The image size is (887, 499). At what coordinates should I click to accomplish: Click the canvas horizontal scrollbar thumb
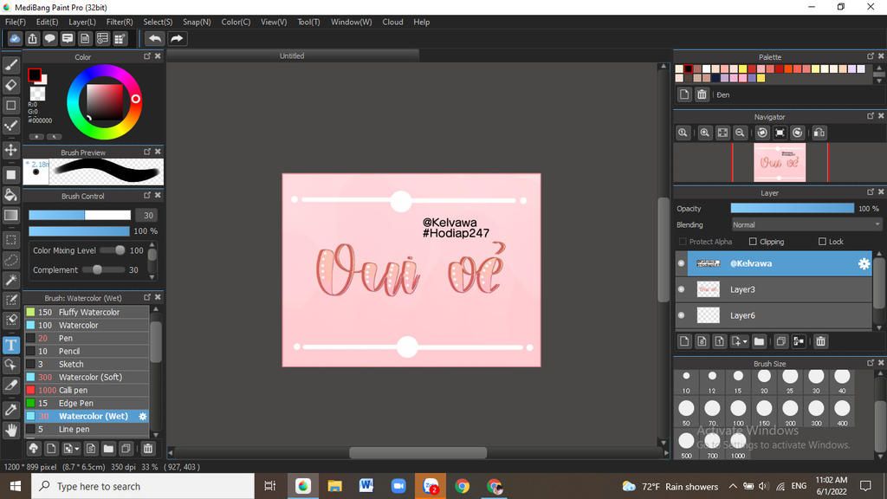tap(418, 452)
